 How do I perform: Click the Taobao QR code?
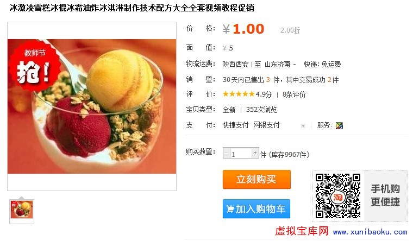point(338,196)
